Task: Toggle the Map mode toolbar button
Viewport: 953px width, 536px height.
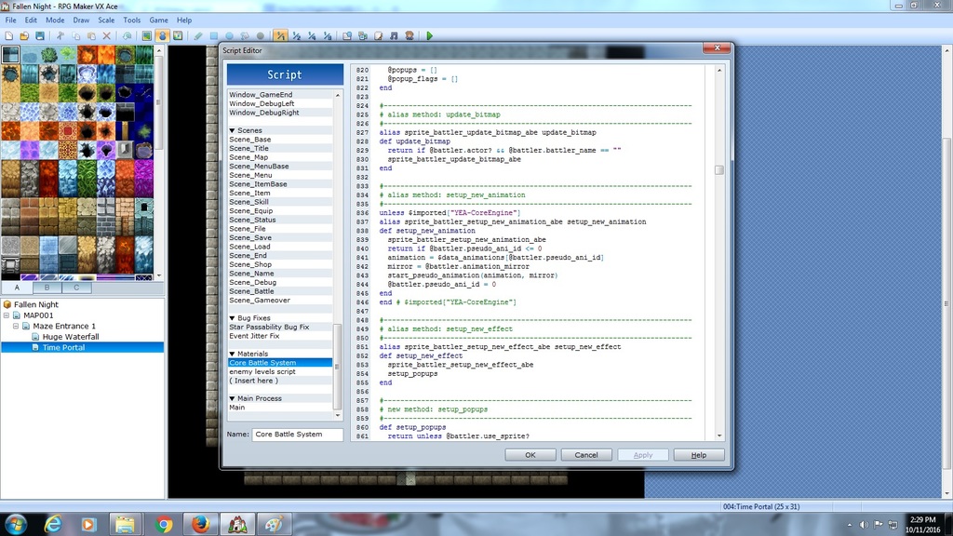Action: [x=146, y=36]
